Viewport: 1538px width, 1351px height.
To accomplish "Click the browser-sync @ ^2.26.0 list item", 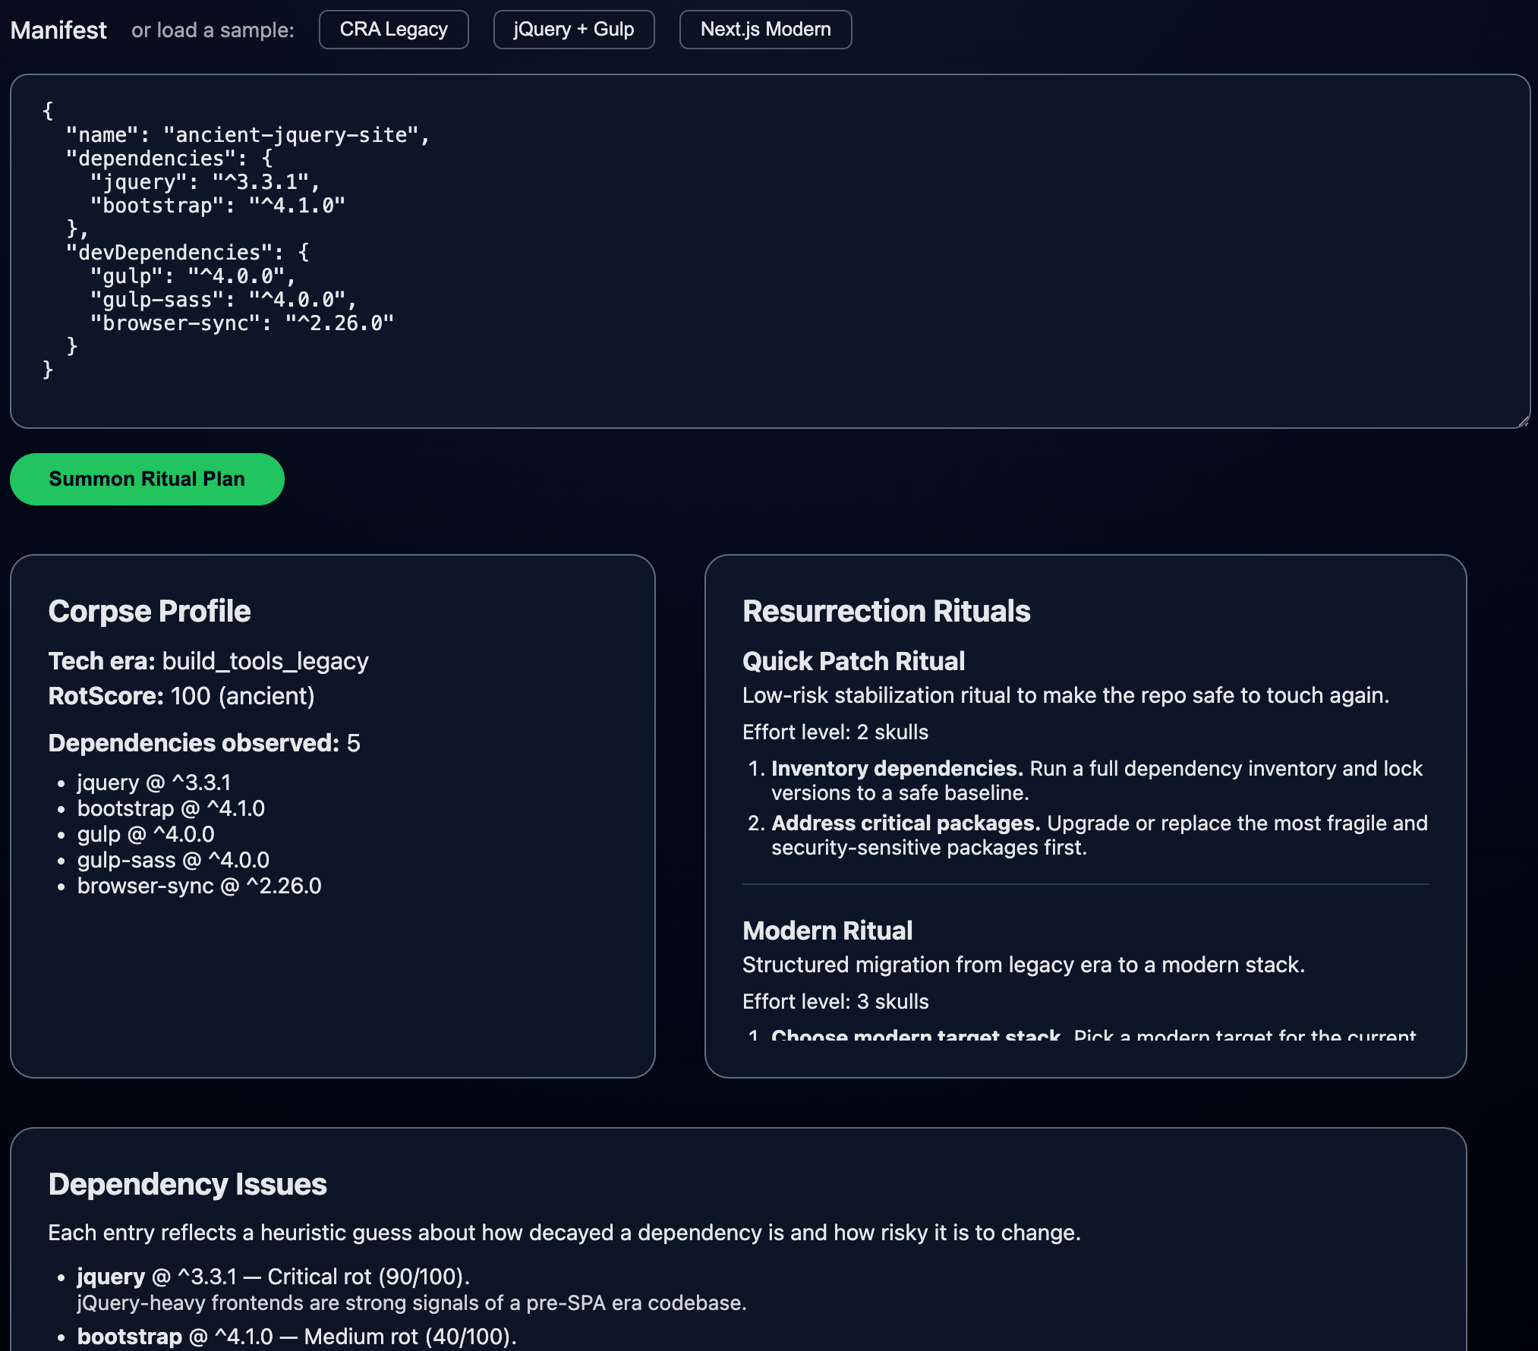I will [199, 886].
